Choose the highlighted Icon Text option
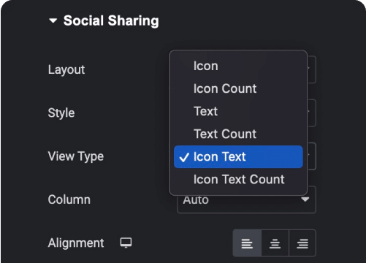This screenshot has height=263, width=366. (x=238, y=156)
